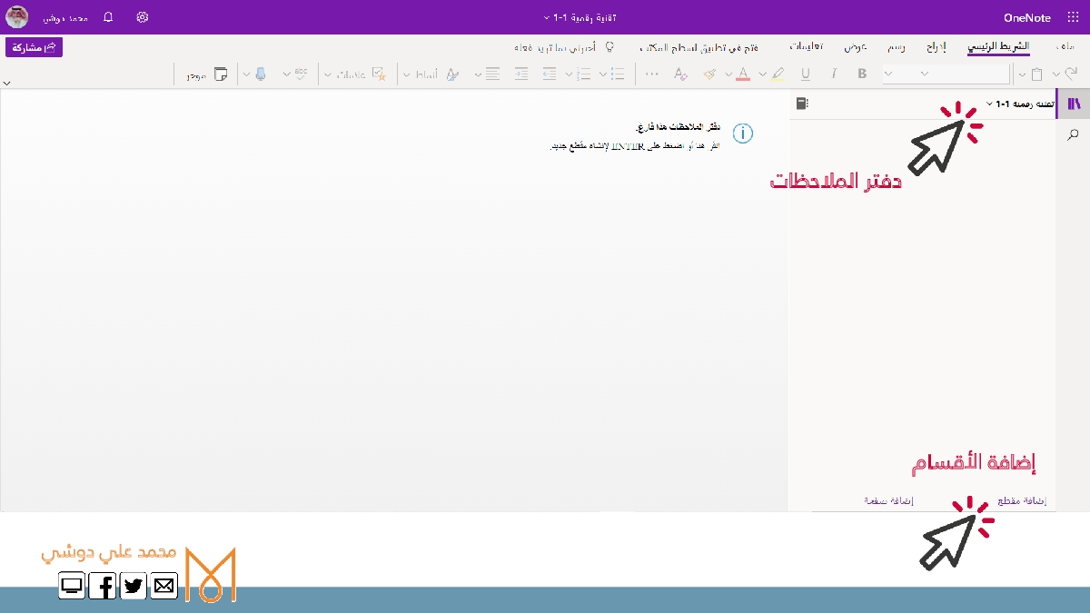1090x613 pixels.
Task: Apply the red font color swatch
Action: click(x=742, y=74)
